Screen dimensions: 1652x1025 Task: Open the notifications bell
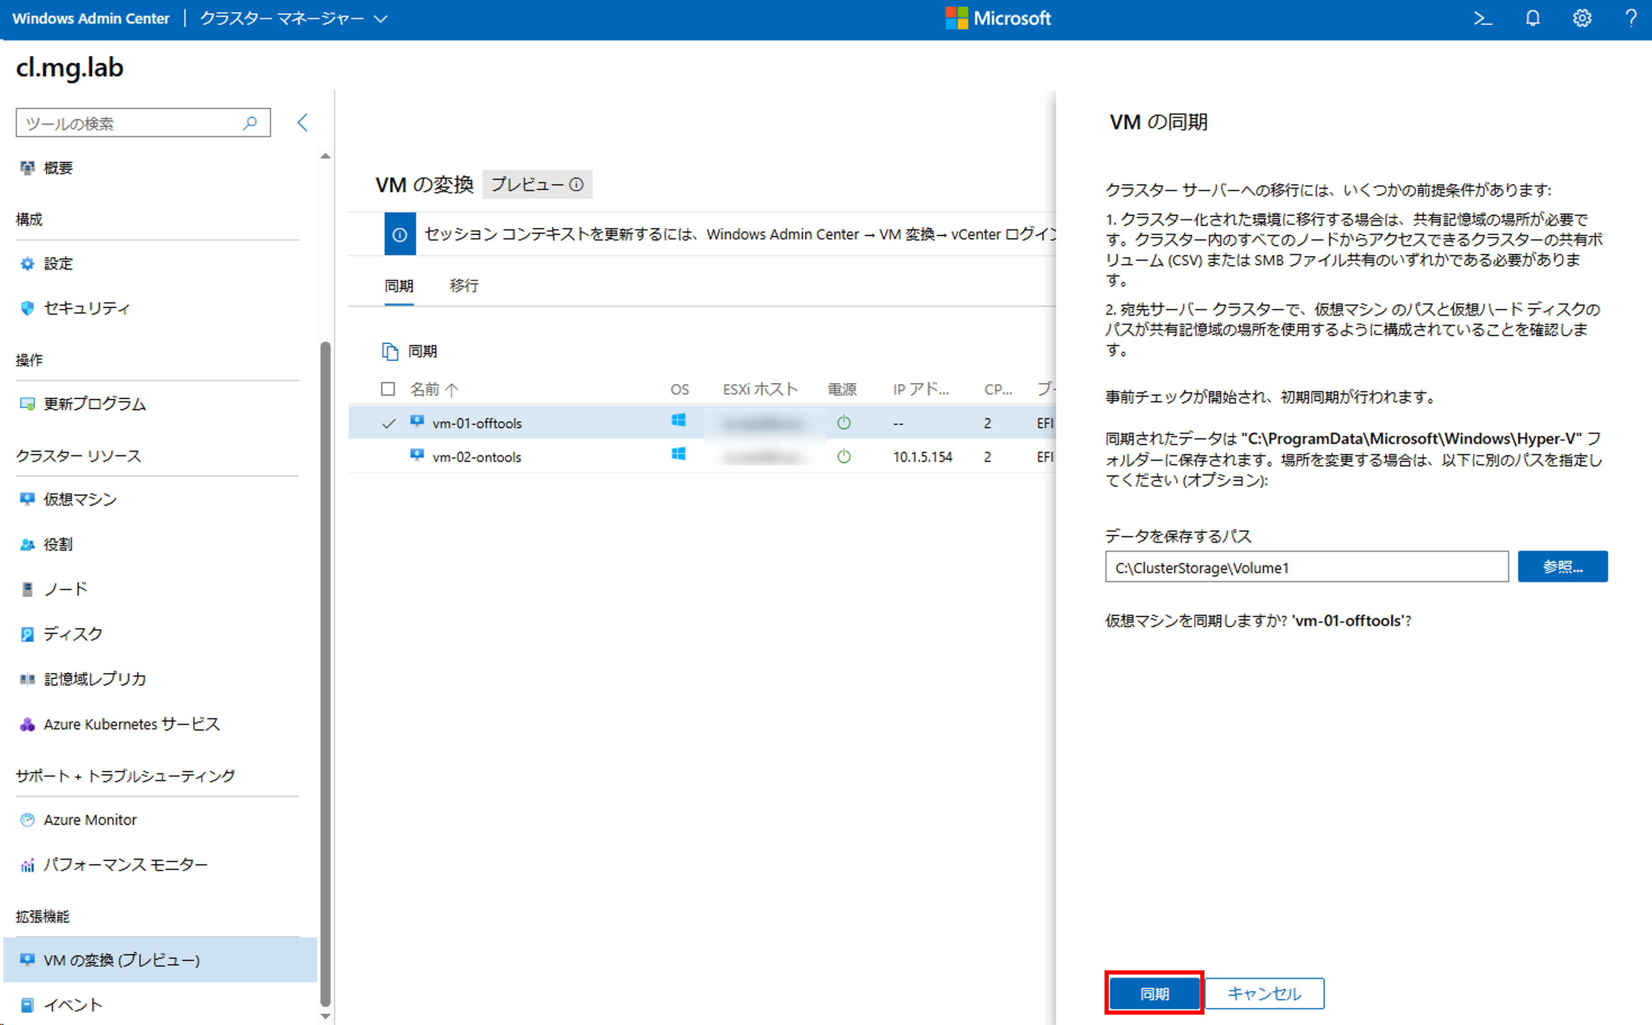point(1533,18)
